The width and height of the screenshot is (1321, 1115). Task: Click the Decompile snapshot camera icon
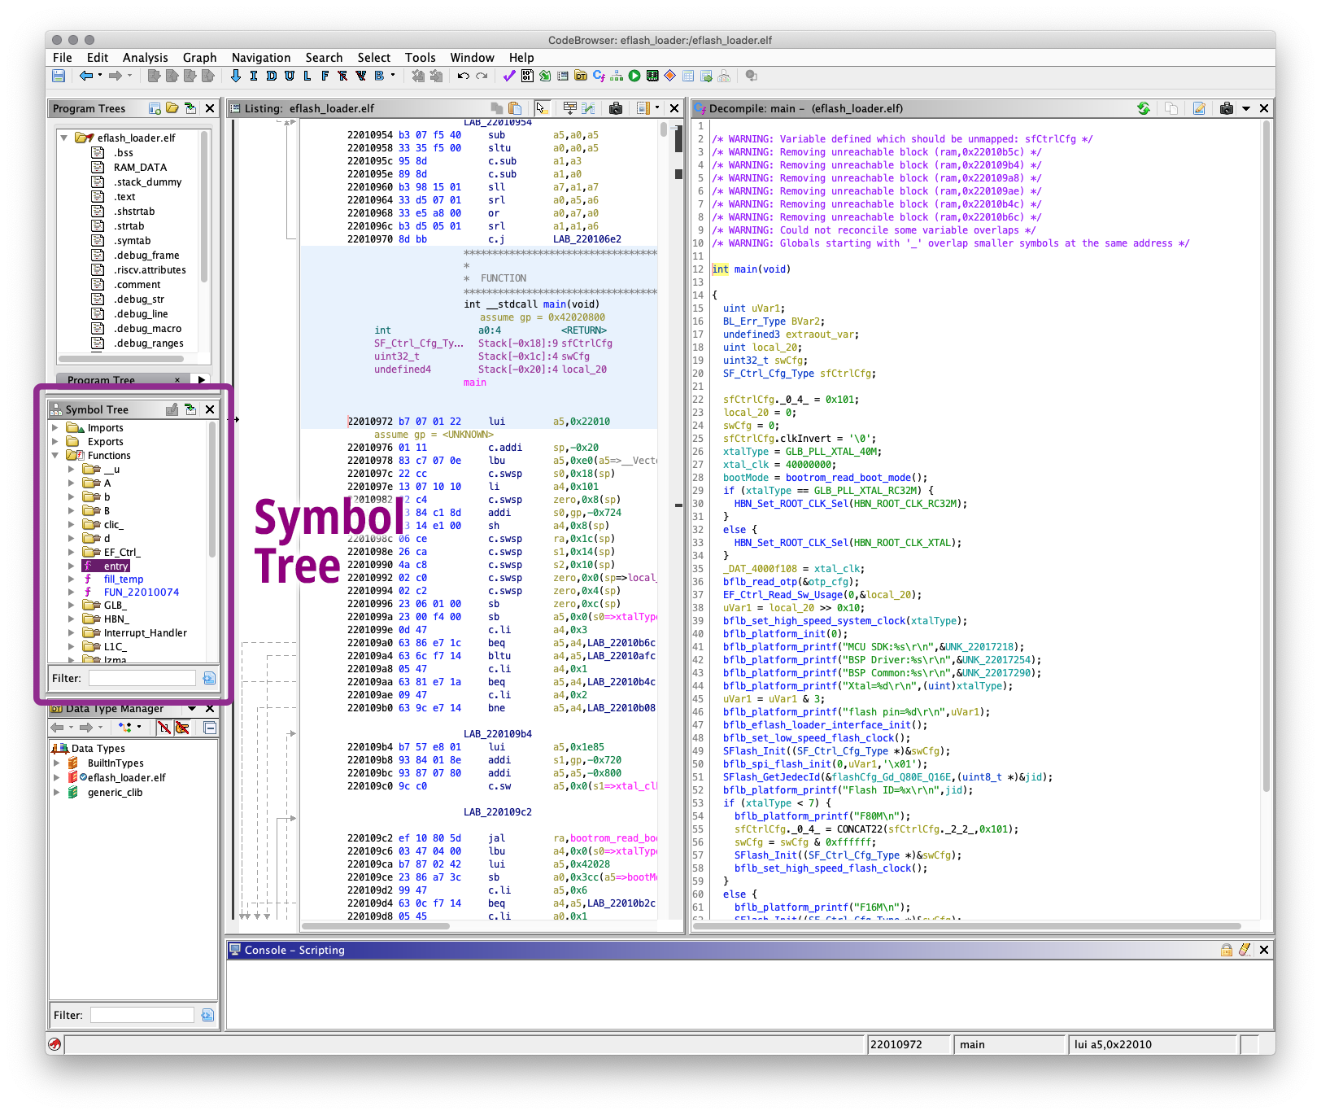pyautogui.click(x=1227, y=108)
